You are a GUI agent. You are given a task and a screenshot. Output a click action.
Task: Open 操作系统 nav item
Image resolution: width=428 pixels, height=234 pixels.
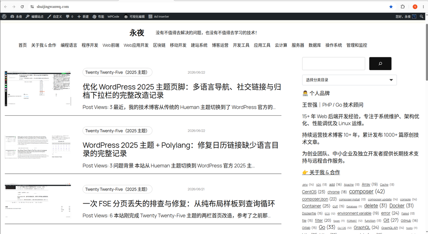tap(334, 45)
